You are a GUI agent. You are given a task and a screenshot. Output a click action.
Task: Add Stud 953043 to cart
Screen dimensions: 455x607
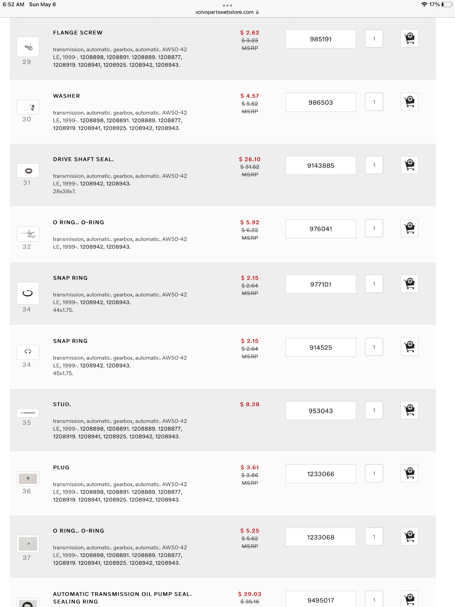tap(409, 410)
